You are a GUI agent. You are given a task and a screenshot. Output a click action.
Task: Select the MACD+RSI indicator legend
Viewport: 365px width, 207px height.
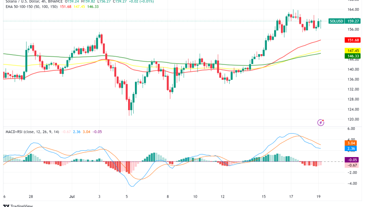click(32, 131)
